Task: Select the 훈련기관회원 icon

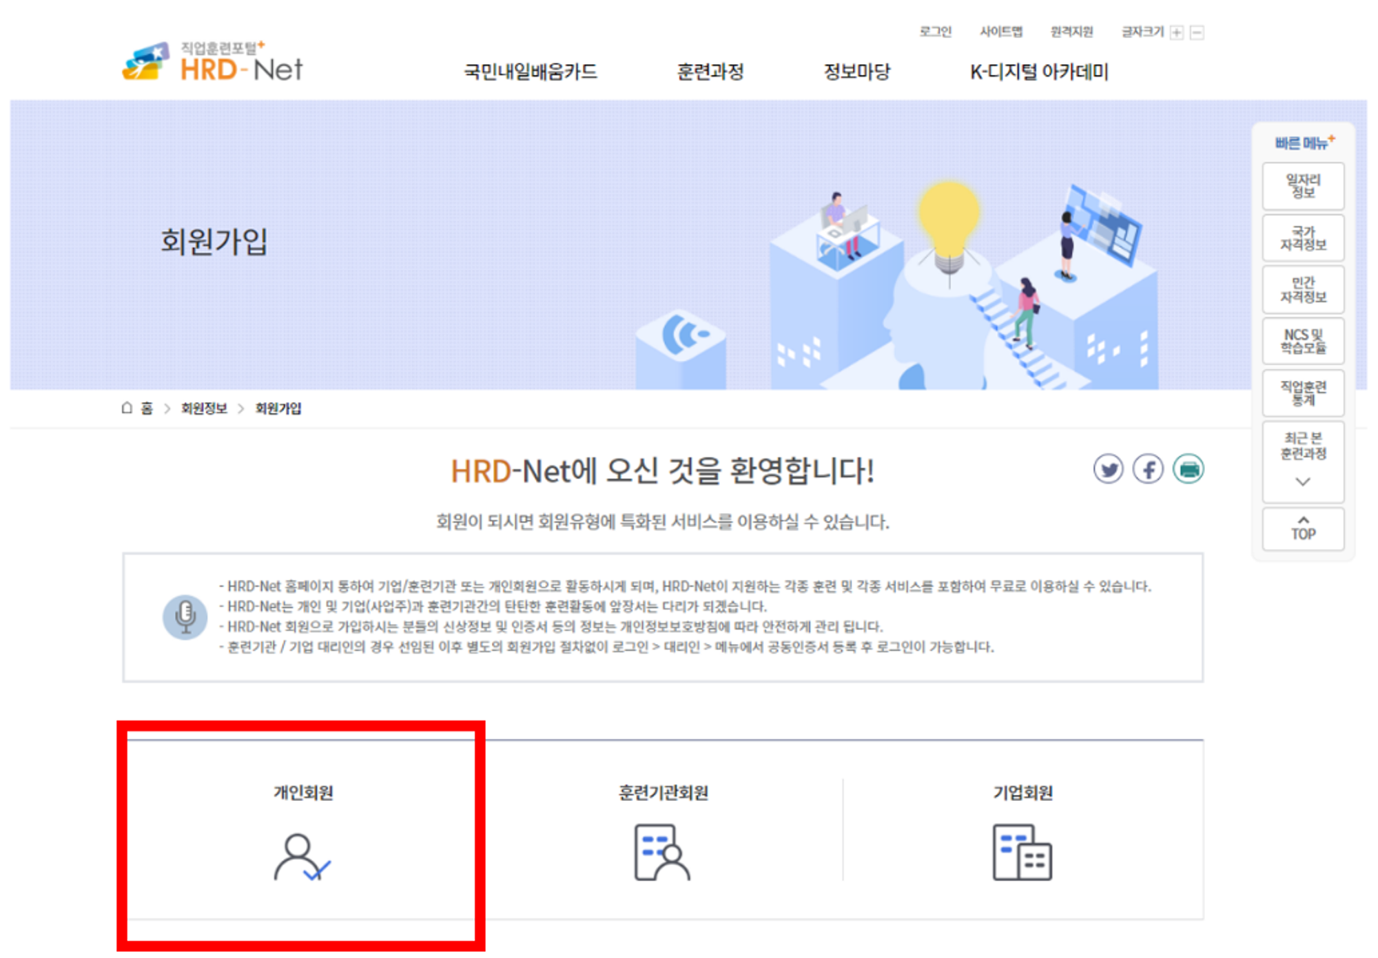Action: coord(662,852)
